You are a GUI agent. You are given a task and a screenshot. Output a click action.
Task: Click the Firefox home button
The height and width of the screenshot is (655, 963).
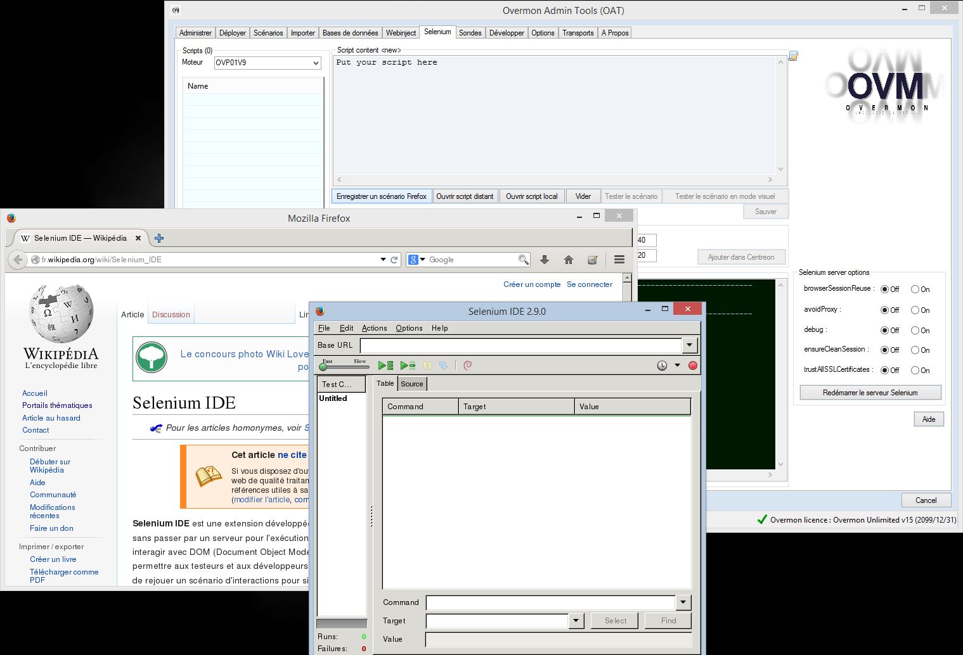[569, 260]
